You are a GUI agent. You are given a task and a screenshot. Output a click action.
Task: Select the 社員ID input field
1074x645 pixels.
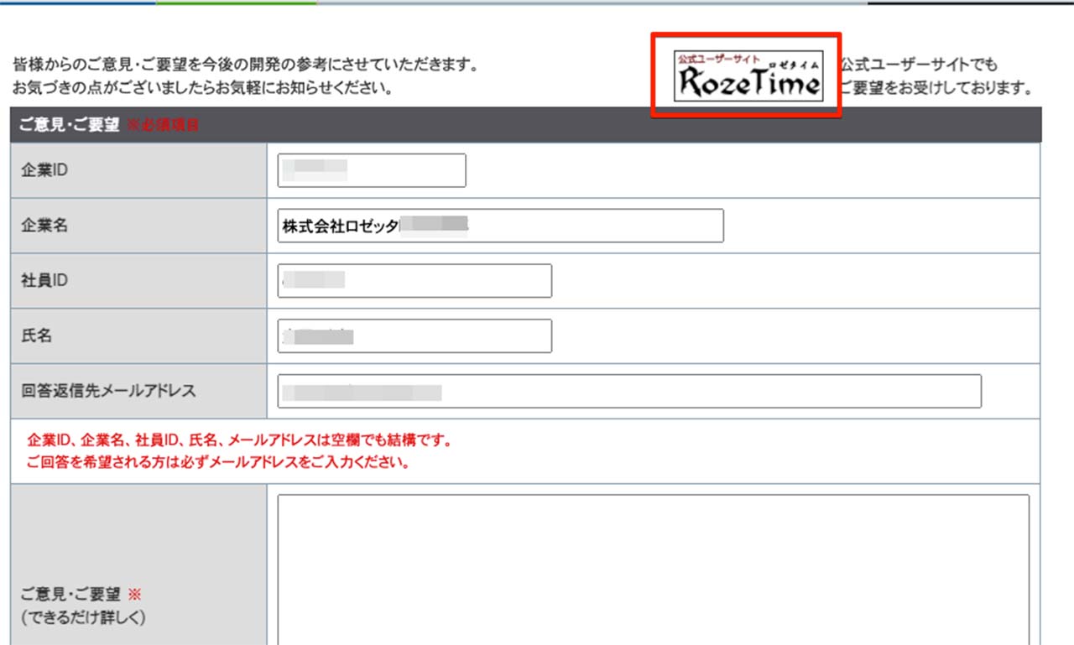pyautogui.click(x=414, y=281)
